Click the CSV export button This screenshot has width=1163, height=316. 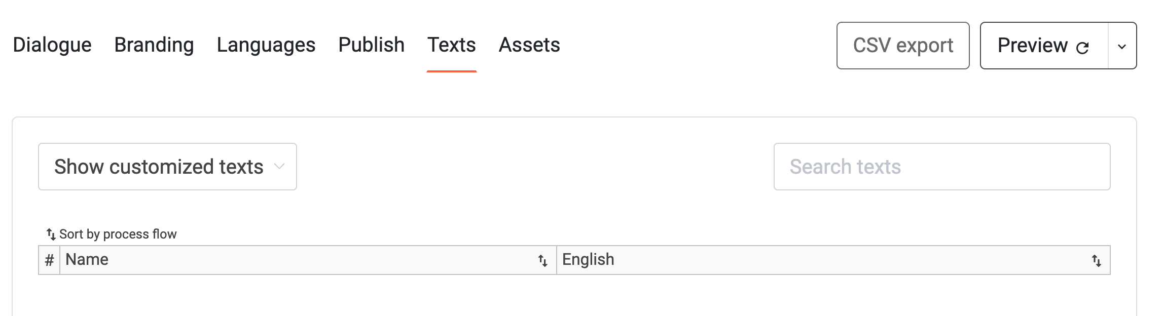tap(903, 46)
